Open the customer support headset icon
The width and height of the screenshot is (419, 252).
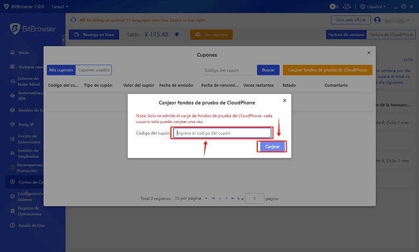pyautogui.click(x=347, y=6)
